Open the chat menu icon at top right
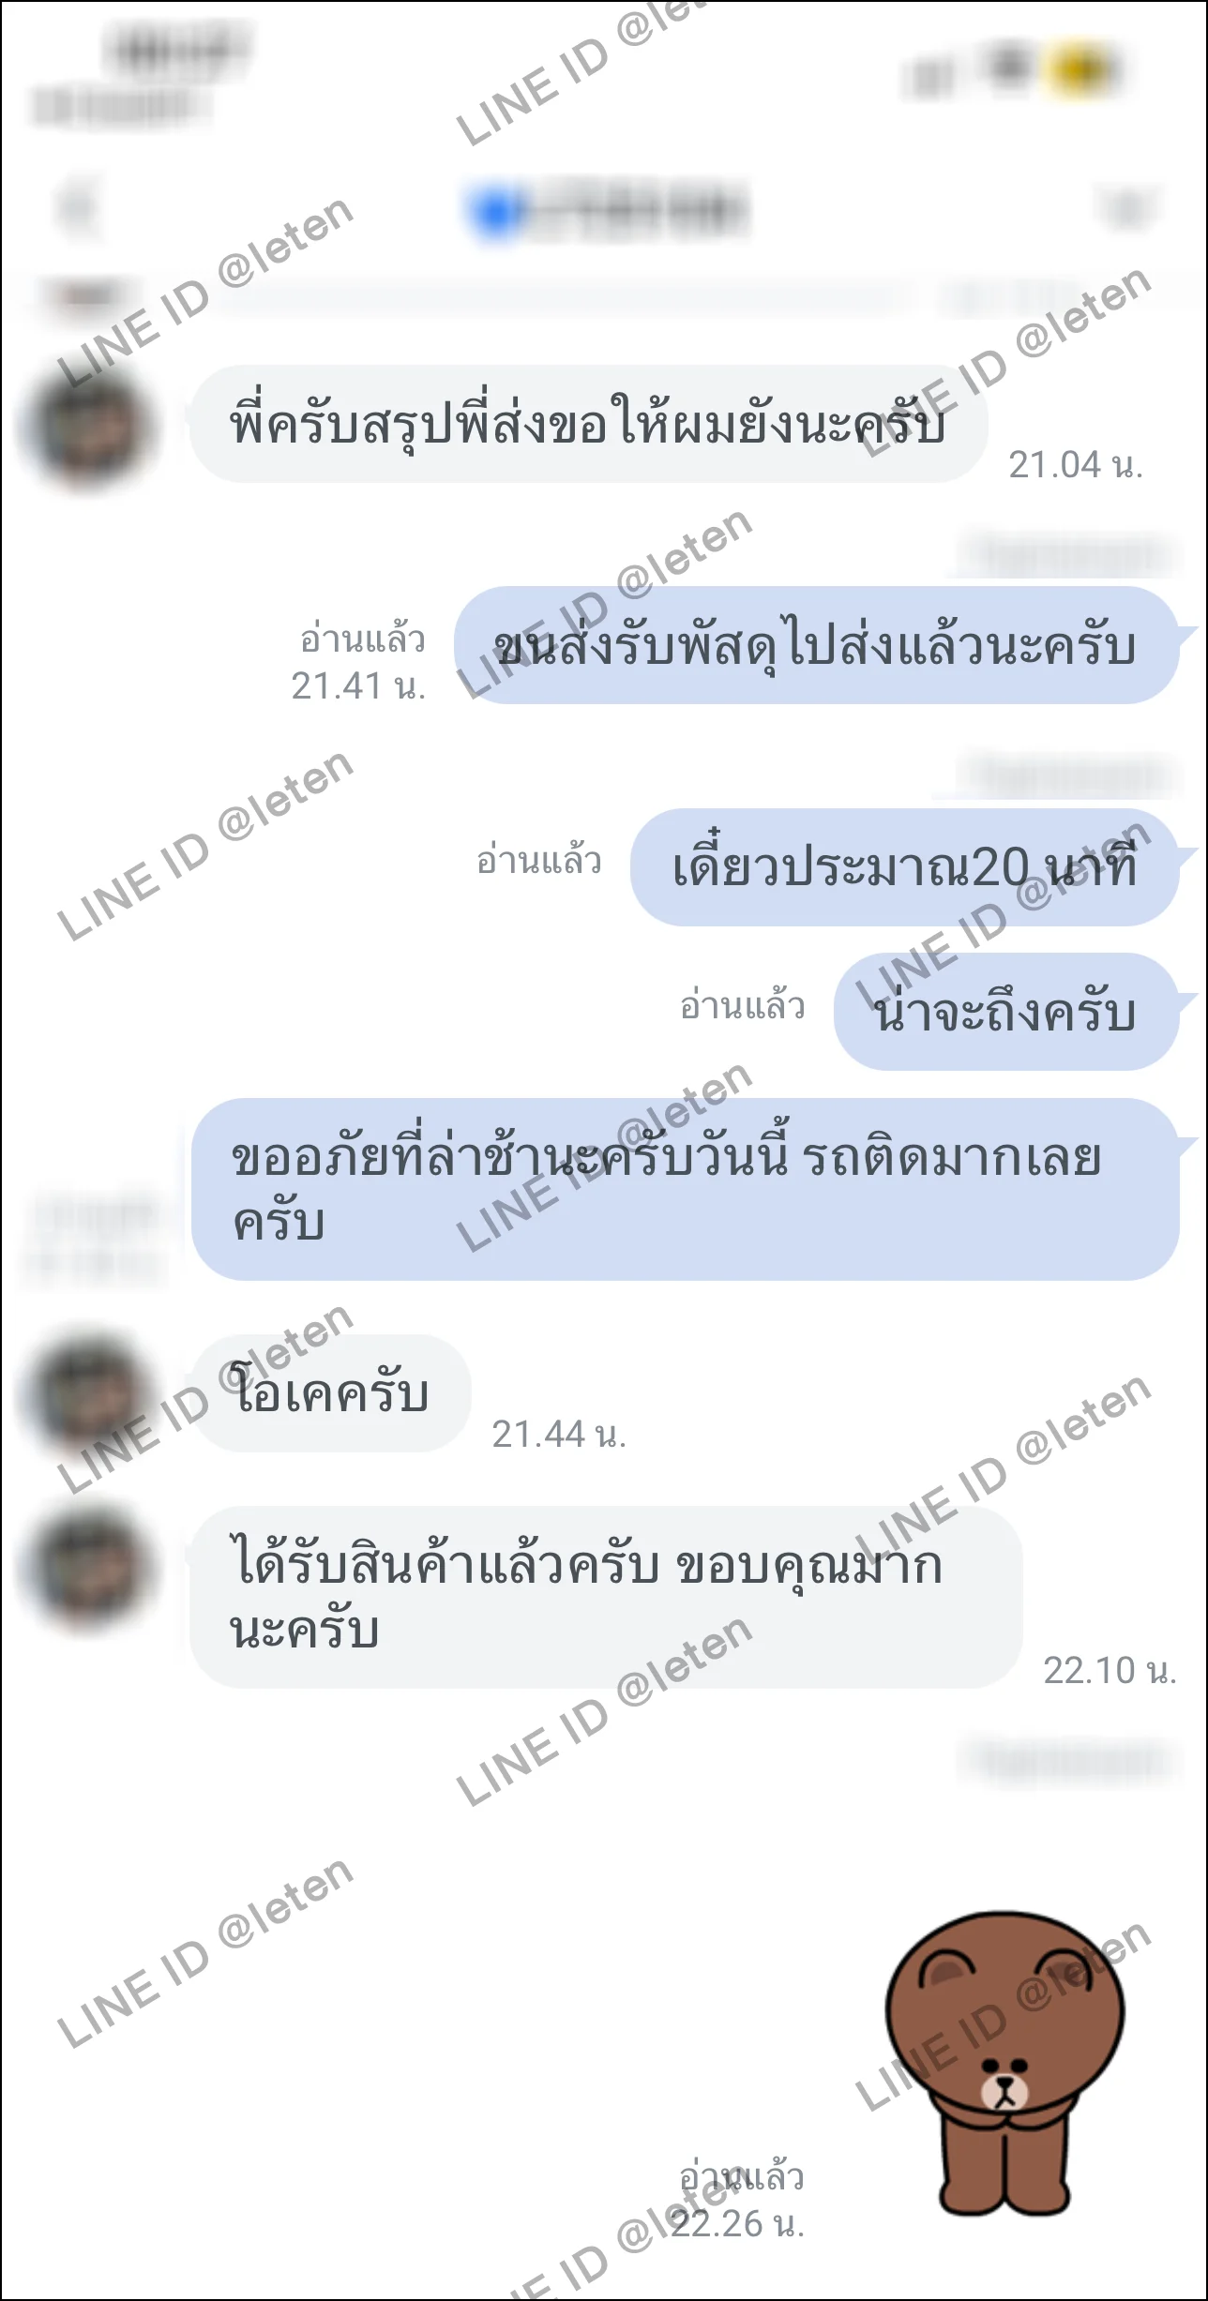Screen dimensions: 1208x2301 [1127, 208]
